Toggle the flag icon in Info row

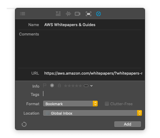[45, 86]
